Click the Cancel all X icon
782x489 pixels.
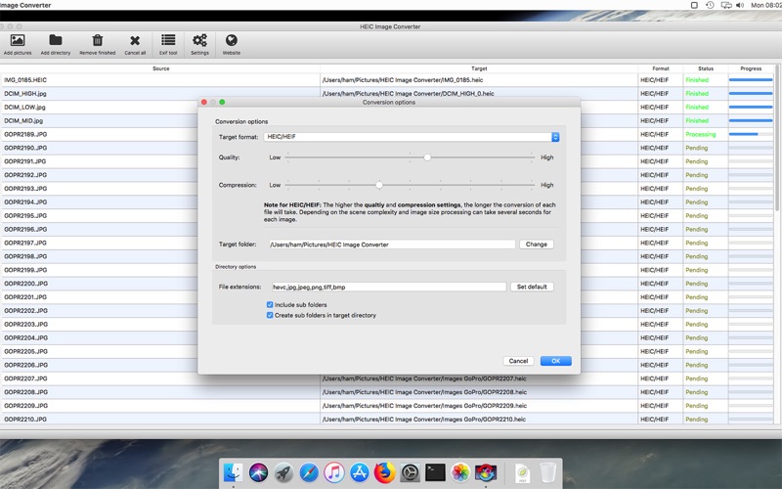135,40
